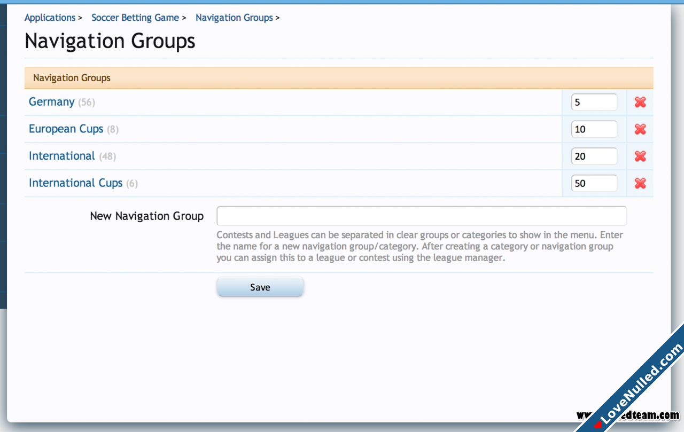The image size is (684, 432).
Task: Open the Germany group link
Action: 52,101
